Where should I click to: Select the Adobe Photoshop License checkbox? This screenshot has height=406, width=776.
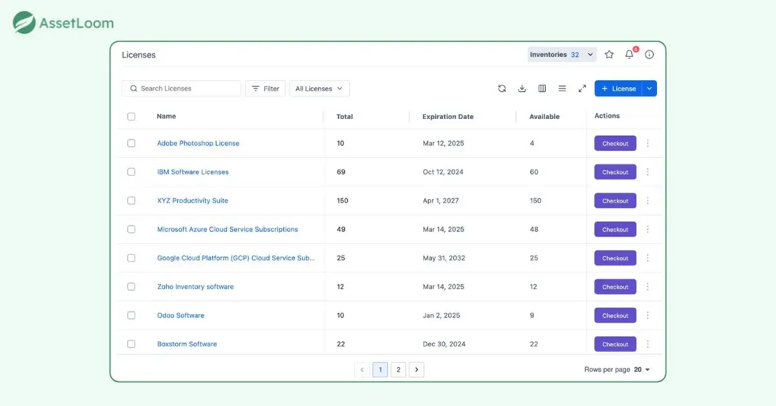coord(131,144)
